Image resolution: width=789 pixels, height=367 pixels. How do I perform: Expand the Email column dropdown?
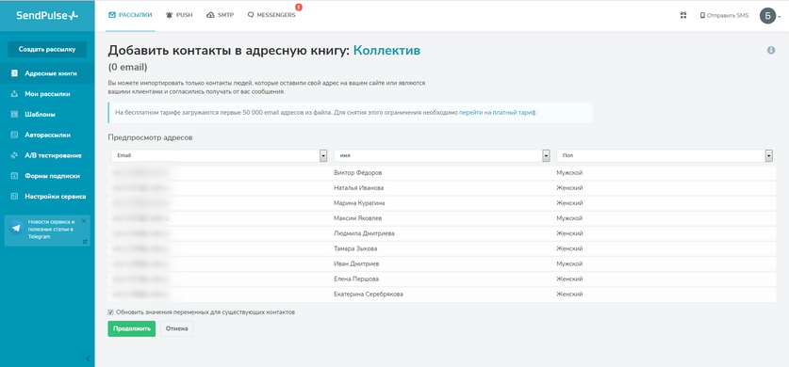point(323,156)
